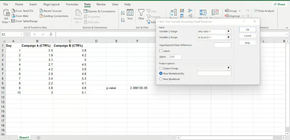Run Flash Fill
This screenshot has width=290, height=140.
[x=182, y=11]
